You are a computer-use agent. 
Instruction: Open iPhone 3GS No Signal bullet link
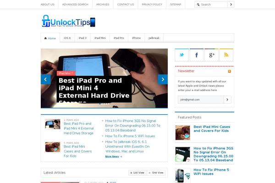pyautogui.click(x=133, y=125)
